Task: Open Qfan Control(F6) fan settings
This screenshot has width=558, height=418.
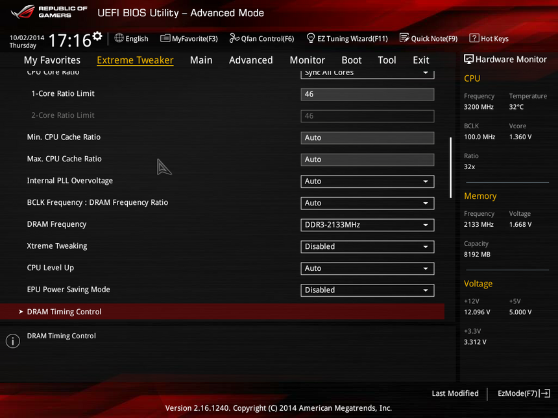Action: (261, 39)
